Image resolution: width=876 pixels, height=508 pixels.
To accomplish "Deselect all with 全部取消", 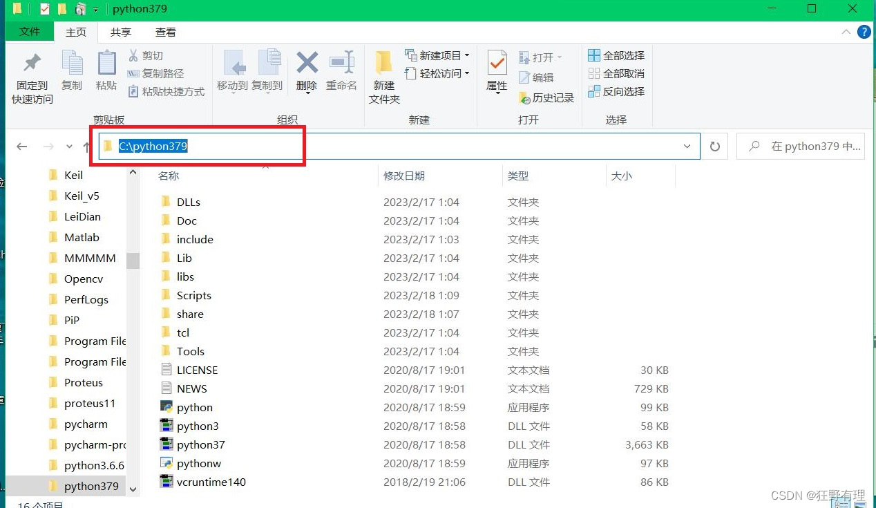I will click(x=614, y=73).
